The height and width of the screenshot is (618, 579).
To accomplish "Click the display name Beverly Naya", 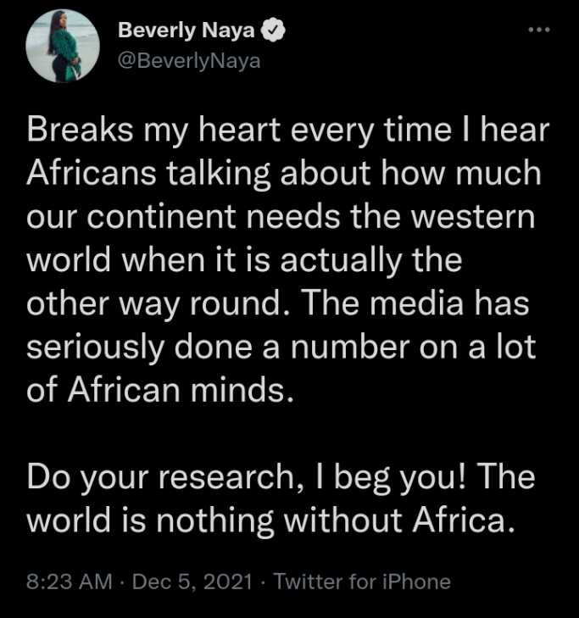I will coord(186,31).
